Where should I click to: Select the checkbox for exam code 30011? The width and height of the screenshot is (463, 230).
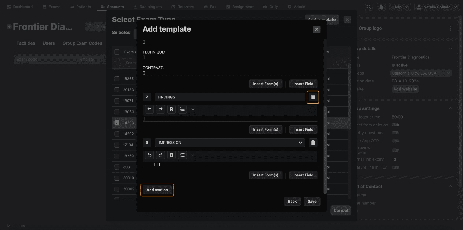117,167
